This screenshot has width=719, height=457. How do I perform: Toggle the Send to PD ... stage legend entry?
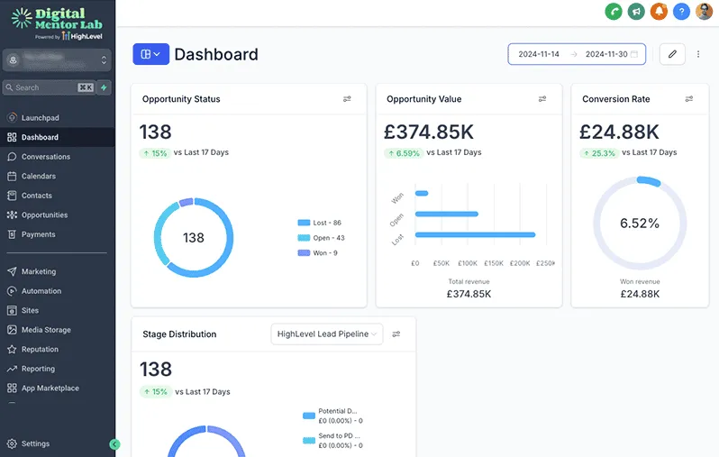tap(332, 441)
